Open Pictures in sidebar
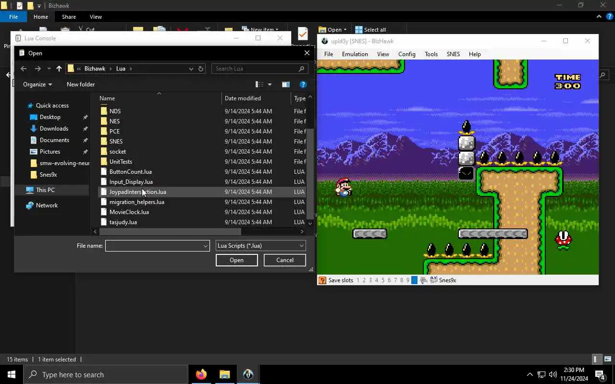 tap(50, 152)
